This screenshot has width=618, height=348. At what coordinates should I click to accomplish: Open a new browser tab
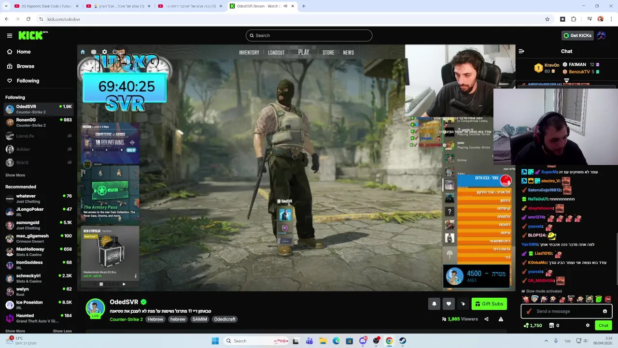304,6
